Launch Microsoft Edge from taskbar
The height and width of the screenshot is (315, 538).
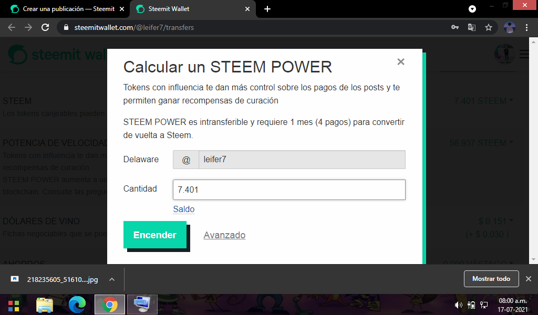[x=77, y=304]
